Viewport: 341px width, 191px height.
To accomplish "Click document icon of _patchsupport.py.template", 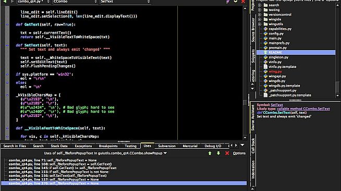I will [x=265, y=95].
